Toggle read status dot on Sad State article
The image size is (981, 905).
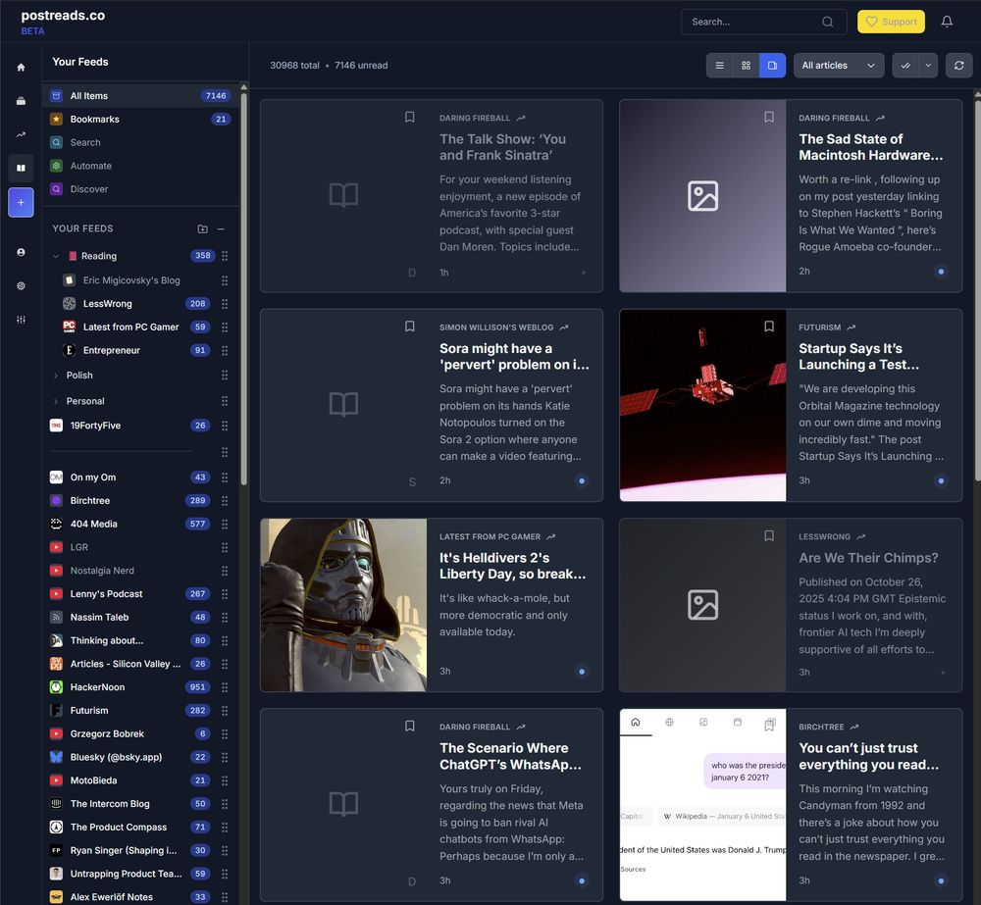(x=941, y=272)
